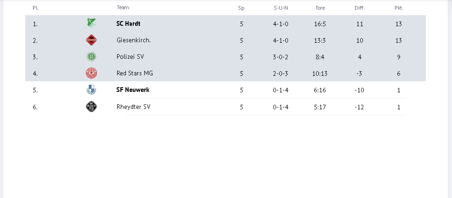
Task: Open the Giesenkirch. team link
Action: click(134, 40)
